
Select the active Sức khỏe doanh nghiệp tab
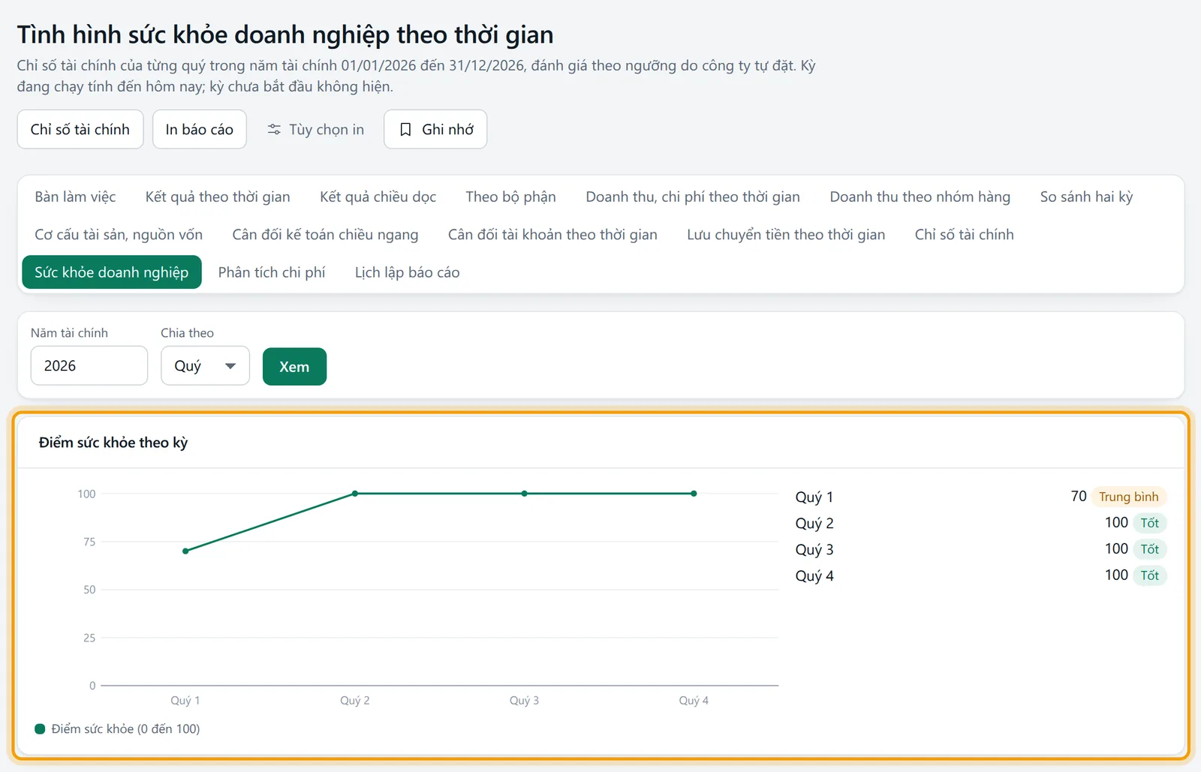pos(112,272)
